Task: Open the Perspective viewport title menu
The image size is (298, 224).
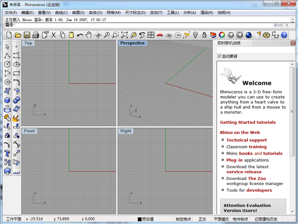Action: (x=132, y=43)
